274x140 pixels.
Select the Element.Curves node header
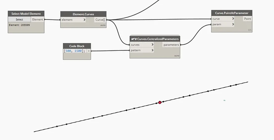coord(83,14)
